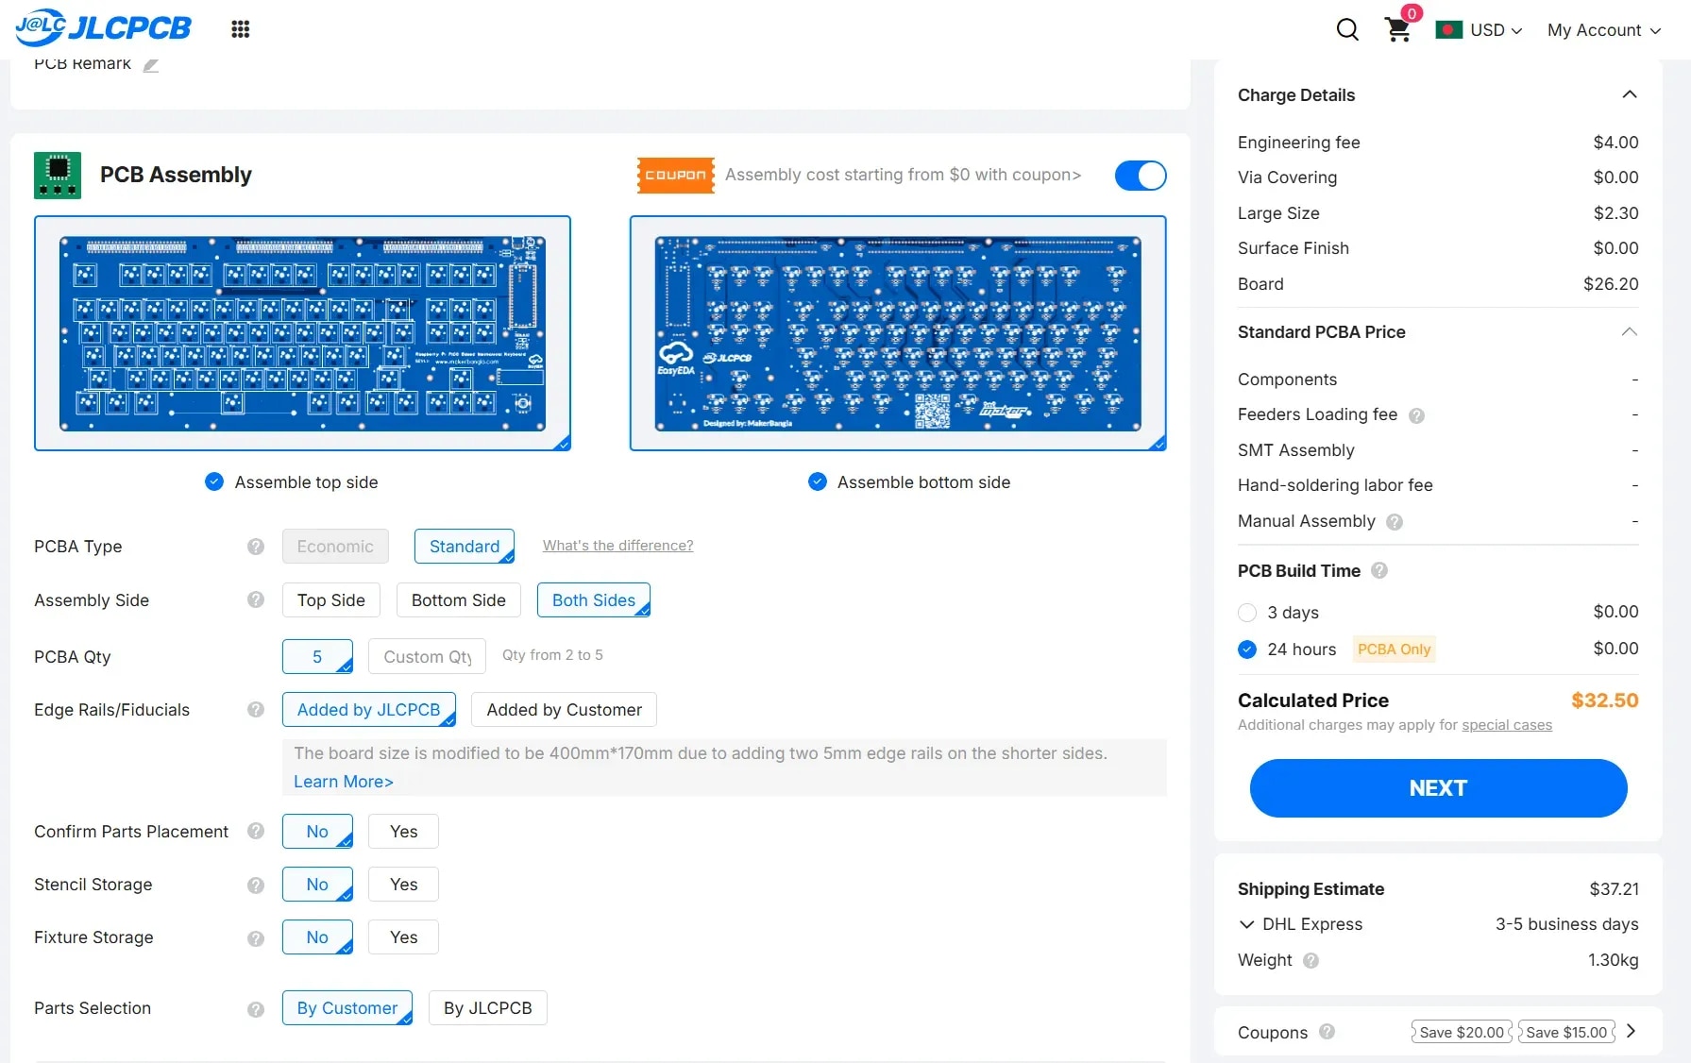This screenshot has width=1691, height=1063.
Task: Click the Custom Qty input field
Action: pyautogui.click(x=427, y=657)
